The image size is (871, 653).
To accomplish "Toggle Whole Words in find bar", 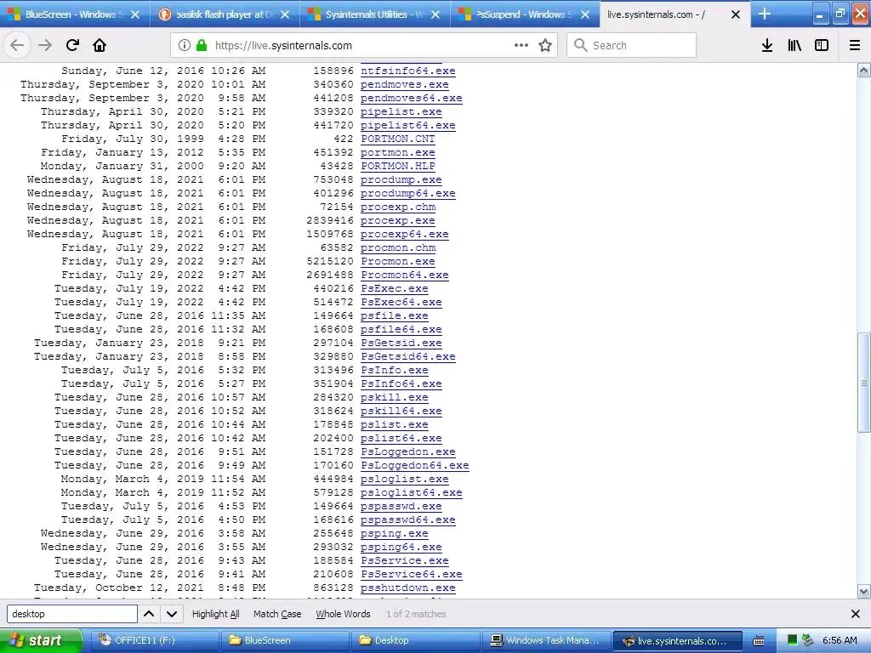I will [343, 614].
